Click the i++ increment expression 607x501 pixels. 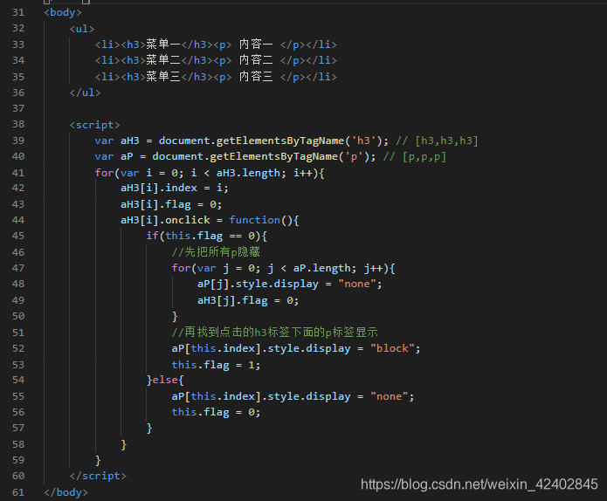tap(303, 173)
